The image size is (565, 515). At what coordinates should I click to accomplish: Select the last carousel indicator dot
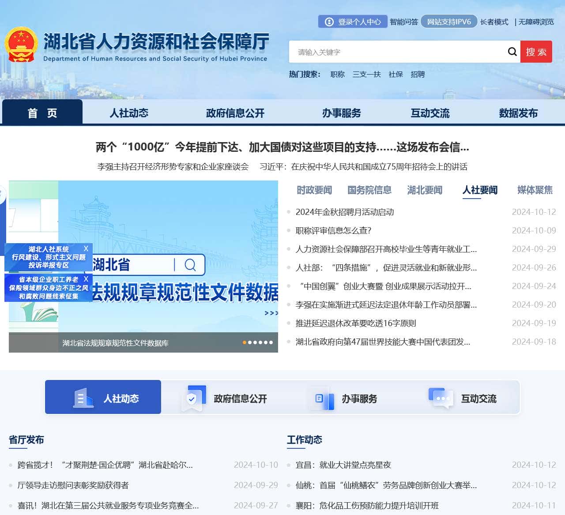271,342
